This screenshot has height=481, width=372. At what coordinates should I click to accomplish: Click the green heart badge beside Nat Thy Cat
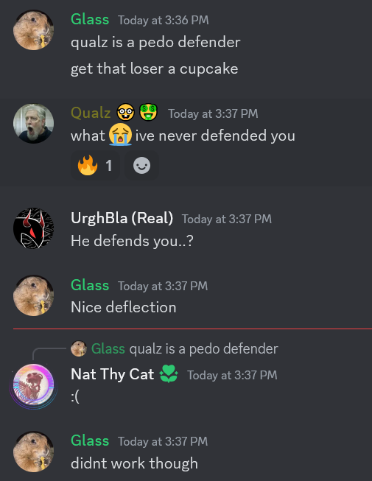click(x=169, y=373)
